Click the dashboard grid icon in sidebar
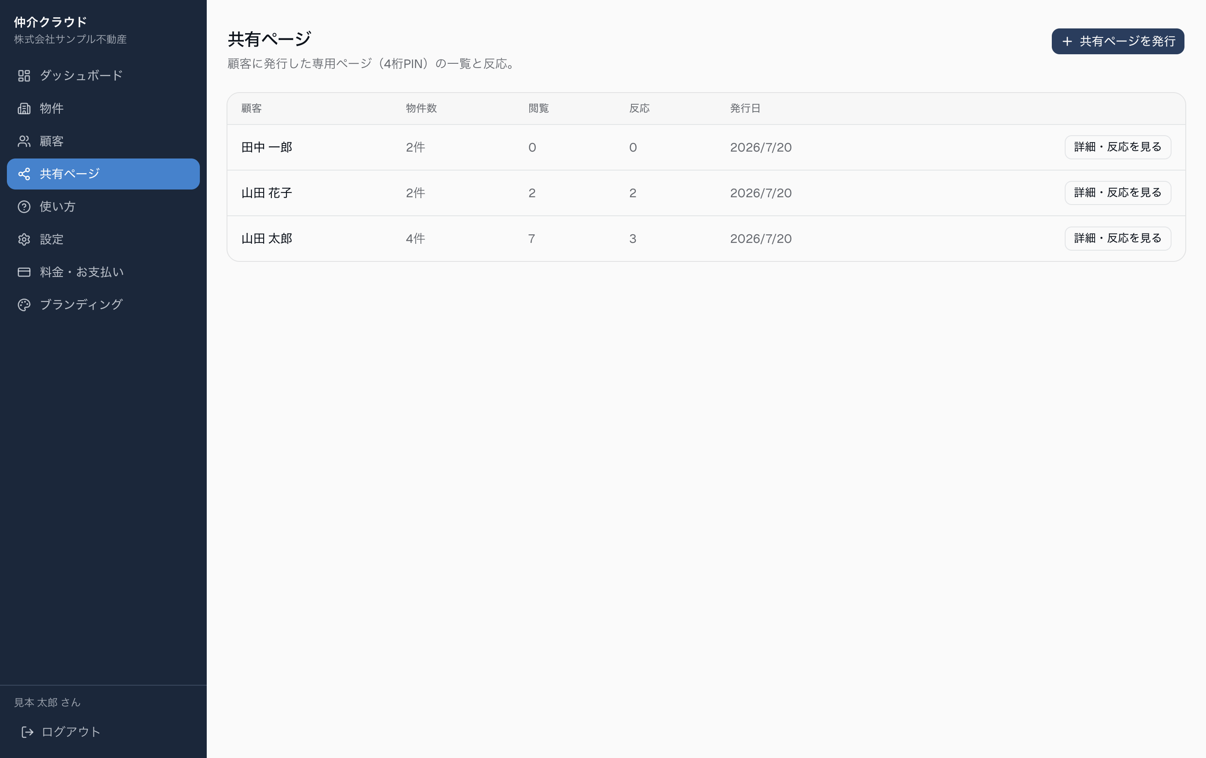The width and height of the screenshot is (1206, 758). (24, 76)
